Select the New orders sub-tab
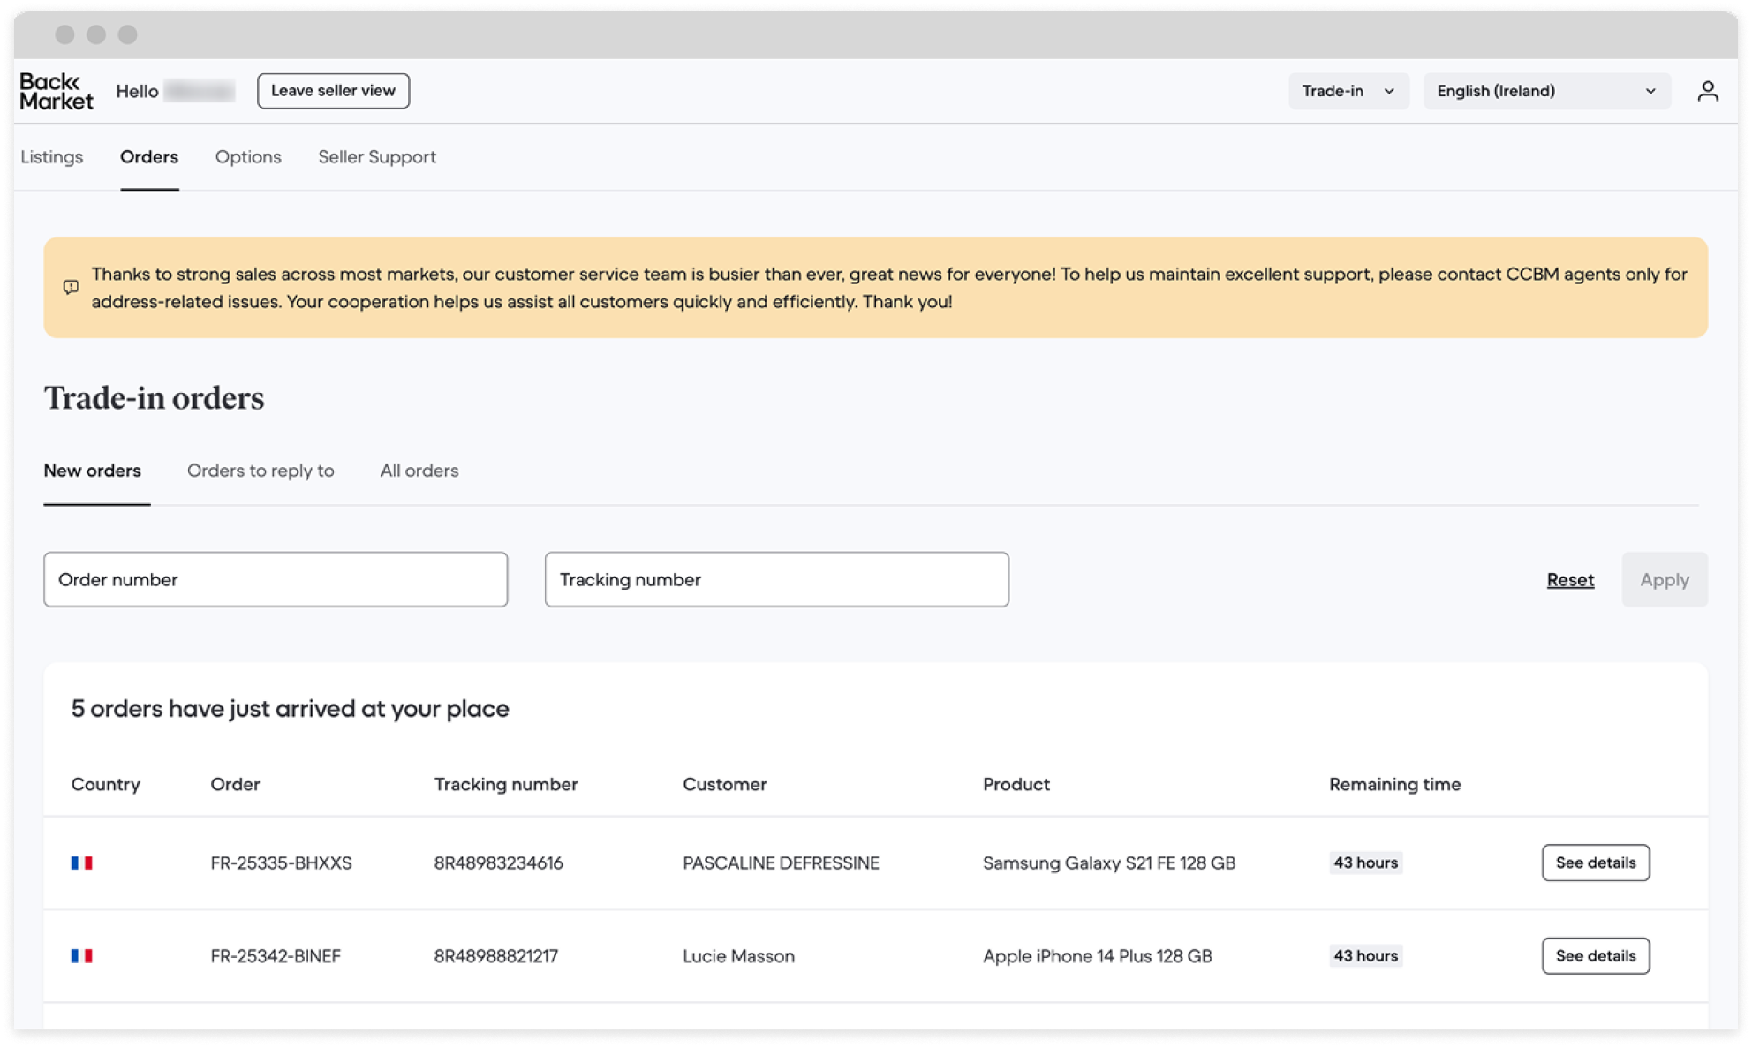 click(93, 471)
